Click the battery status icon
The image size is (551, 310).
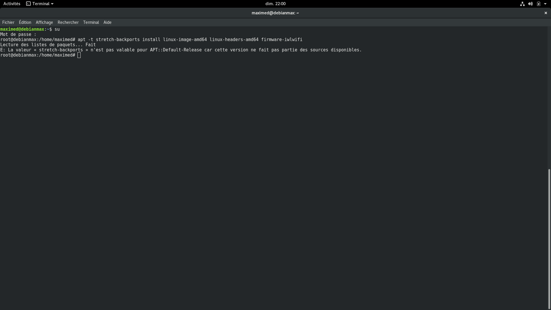539,4
